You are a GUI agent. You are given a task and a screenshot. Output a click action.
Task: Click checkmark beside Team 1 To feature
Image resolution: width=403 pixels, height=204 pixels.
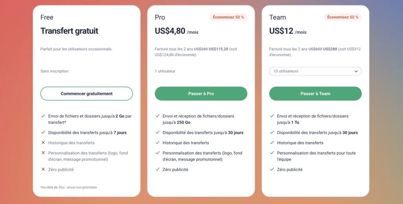(x=272, y=116)
